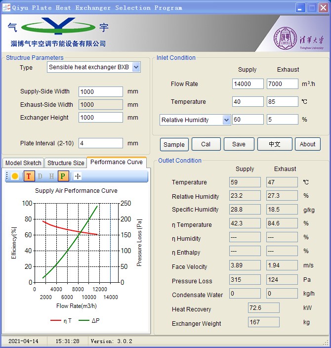Switch language with the 中文 button
The height and width of the screenshot is (348, 331).
[275, 144]
